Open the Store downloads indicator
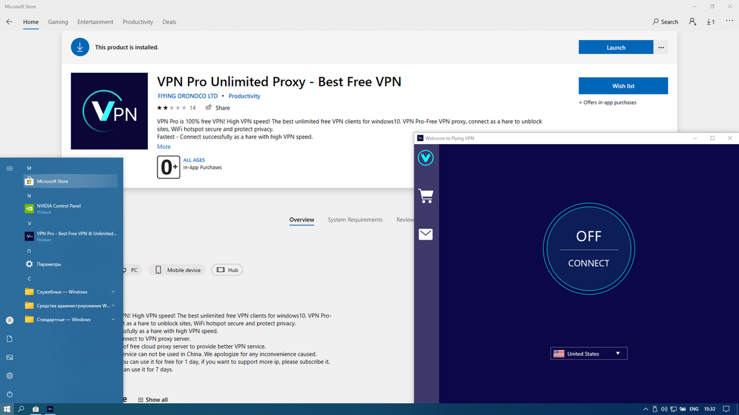Screen dimensions: 739x415 pyautogui.click(x=711, y=22)
